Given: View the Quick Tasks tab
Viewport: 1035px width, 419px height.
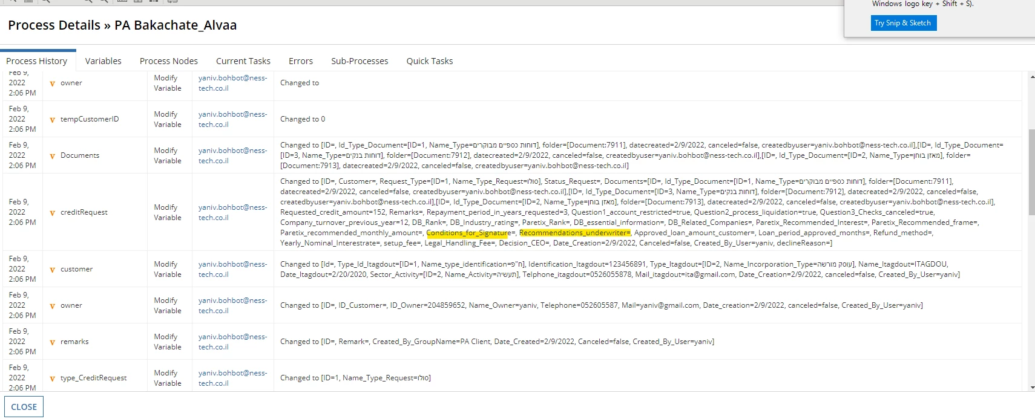Looking at the screenshot, I should tap(430, 61).
